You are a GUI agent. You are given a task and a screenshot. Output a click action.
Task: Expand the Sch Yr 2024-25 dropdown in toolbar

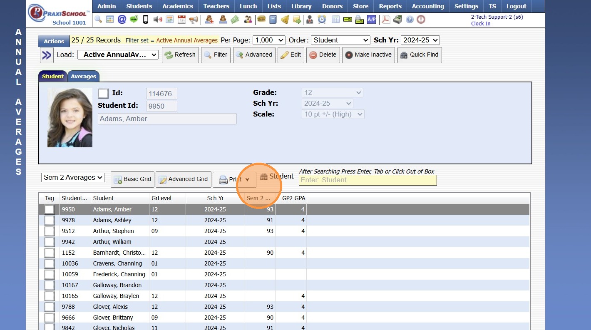point(420,40)
